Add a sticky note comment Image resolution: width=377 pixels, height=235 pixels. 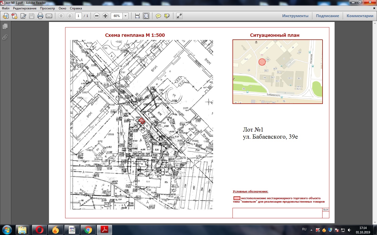(158, 16)
